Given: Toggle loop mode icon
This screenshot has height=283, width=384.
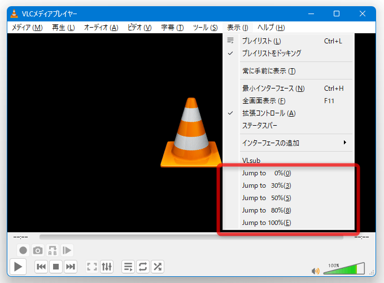Looking at the screenshot, I should 143,267.
